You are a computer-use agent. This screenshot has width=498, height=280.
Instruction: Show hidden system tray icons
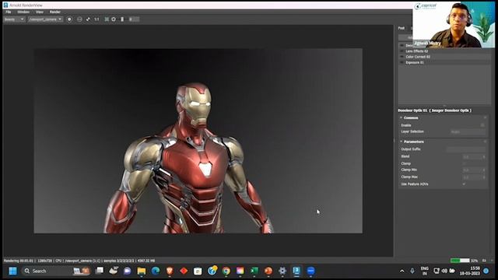click(402, 271)
